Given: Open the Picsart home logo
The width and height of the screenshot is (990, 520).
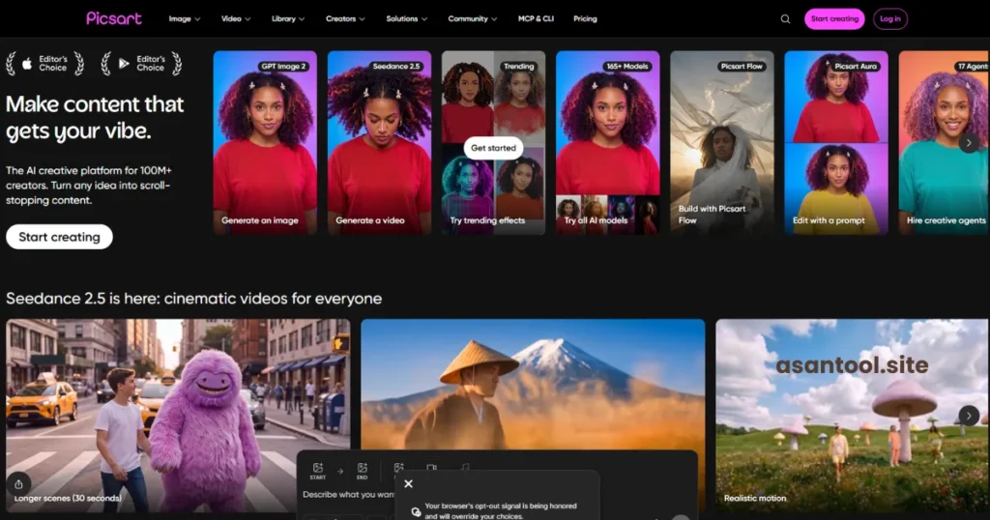Looking at the screenshot, I should coord(114,18).
